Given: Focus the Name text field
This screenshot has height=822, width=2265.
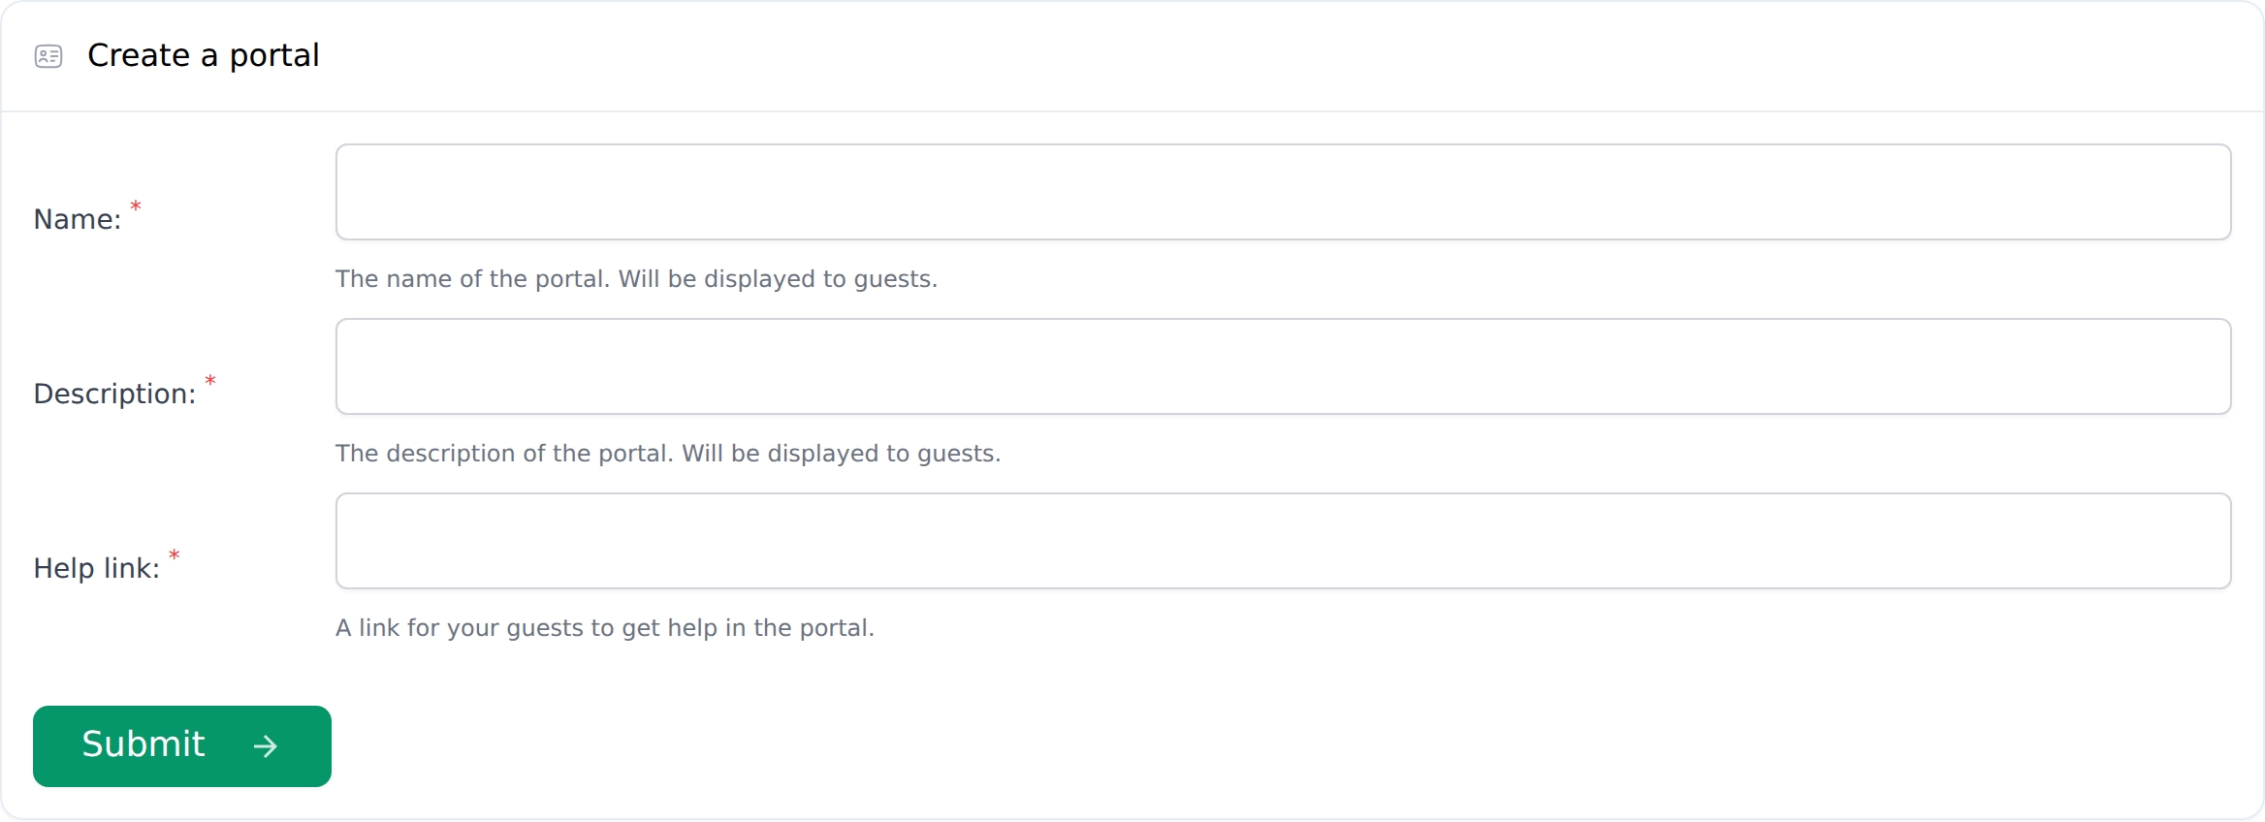Looking at the screenshot, I should (x=1283, y=192).
